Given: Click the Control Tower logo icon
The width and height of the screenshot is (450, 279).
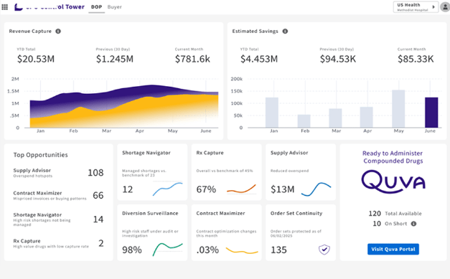Looking at the screenshot, I should coord(19,7).
